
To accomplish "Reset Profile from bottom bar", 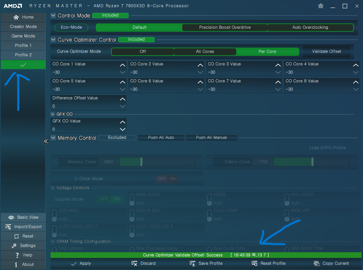I will point(269,264).
